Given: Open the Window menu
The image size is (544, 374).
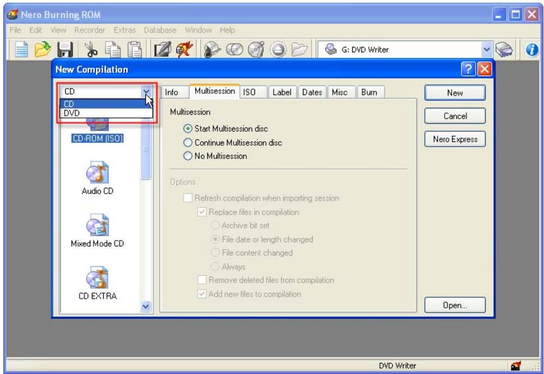Looking at the screenshot, I should click(198, 30).
